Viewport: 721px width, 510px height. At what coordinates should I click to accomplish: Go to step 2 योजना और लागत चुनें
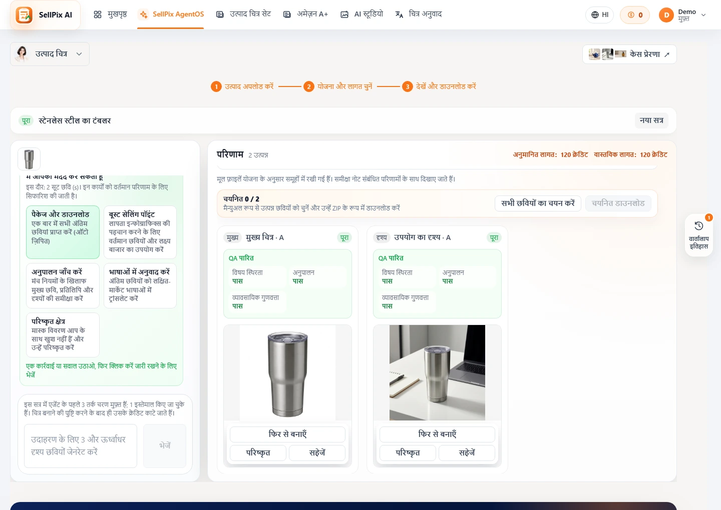coord(338,86)
